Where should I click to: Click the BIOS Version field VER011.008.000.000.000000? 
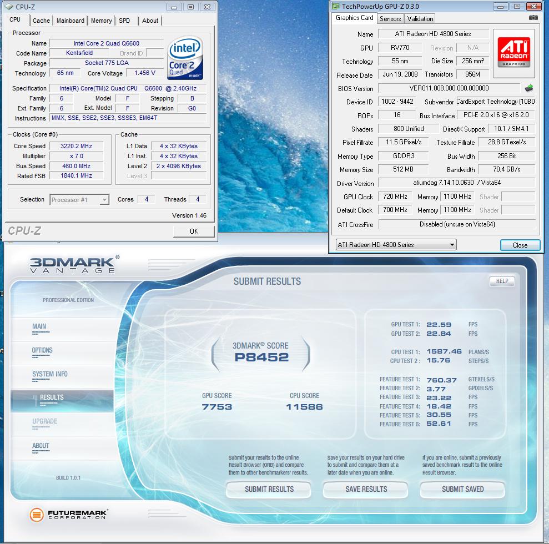449,88
